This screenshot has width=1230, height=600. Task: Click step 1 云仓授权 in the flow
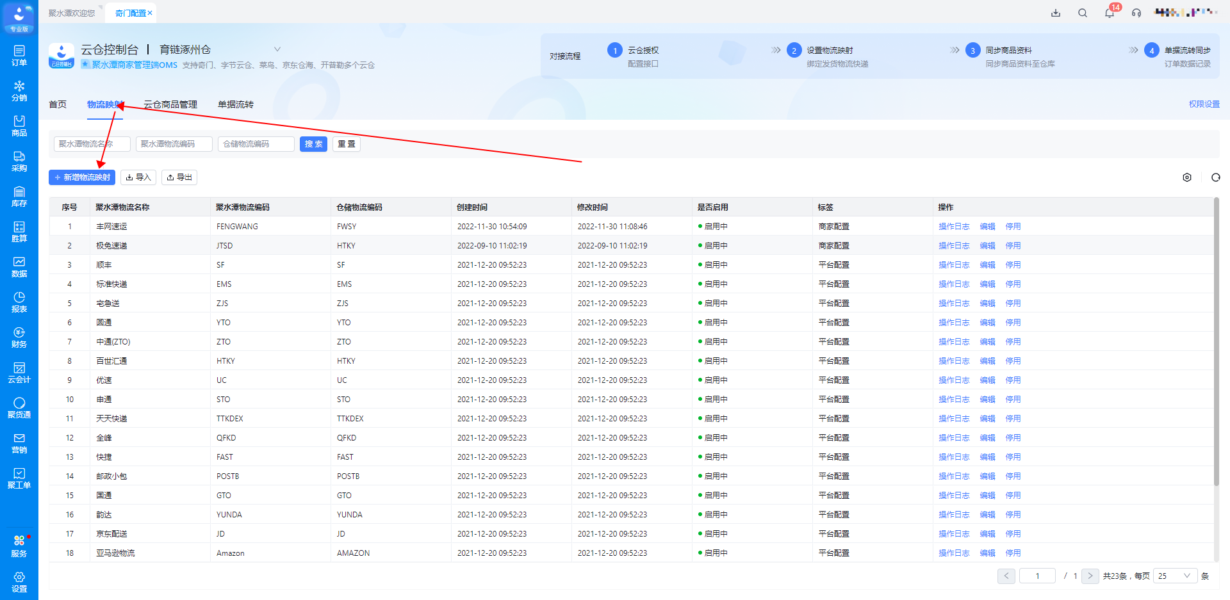pyautogui.click(x=634, y=56)
